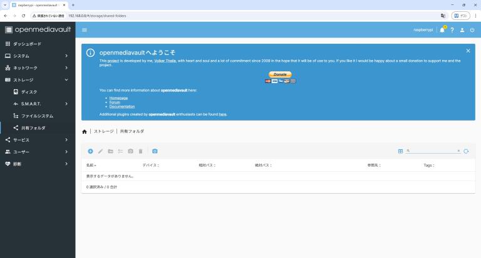Click the search box in table toolbar

coord(433,151)
